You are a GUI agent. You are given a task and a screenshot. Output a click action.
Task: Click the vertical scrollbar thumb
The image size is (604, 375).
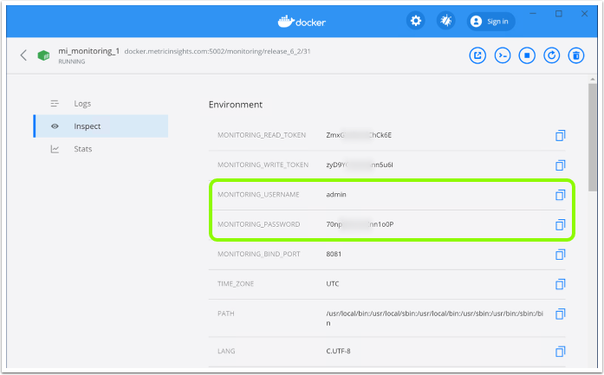[593, 138]
